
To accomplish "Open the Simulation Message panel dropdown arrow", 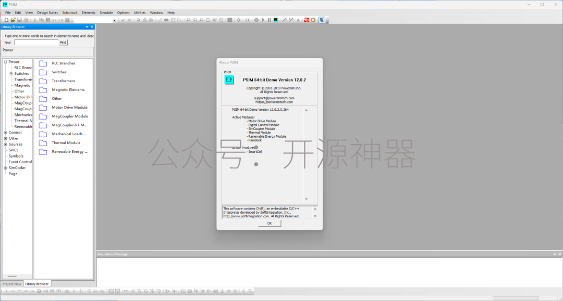I will pos(555,254).
